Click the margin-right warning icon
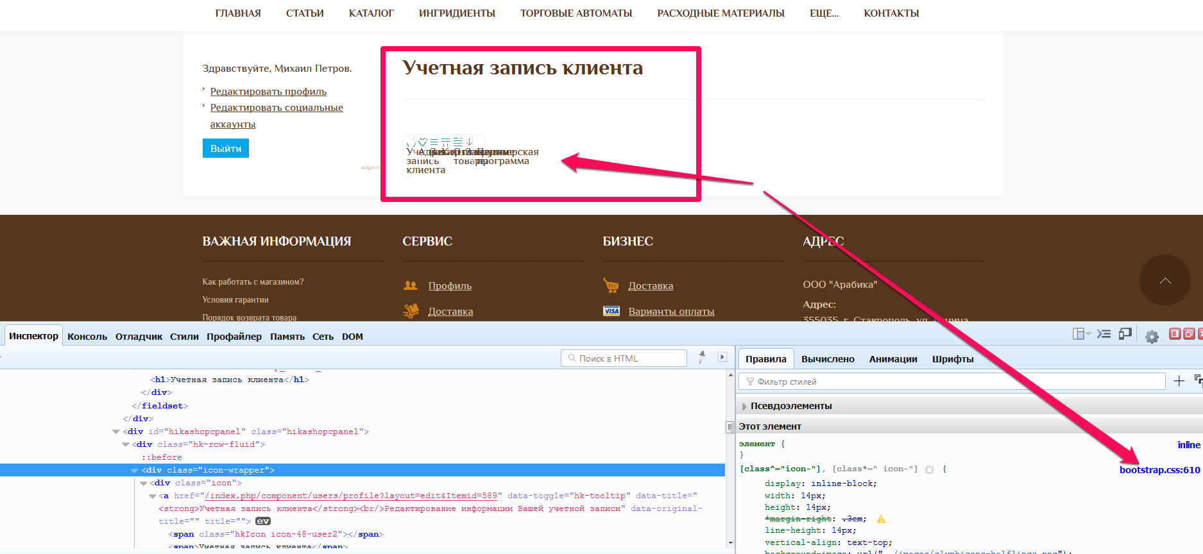 click(x=881, y=519)
